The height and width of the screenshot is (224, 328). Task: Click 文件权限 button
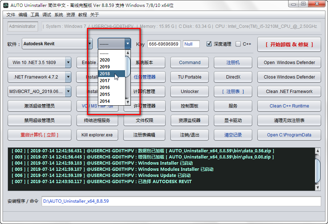pos(144,121)
